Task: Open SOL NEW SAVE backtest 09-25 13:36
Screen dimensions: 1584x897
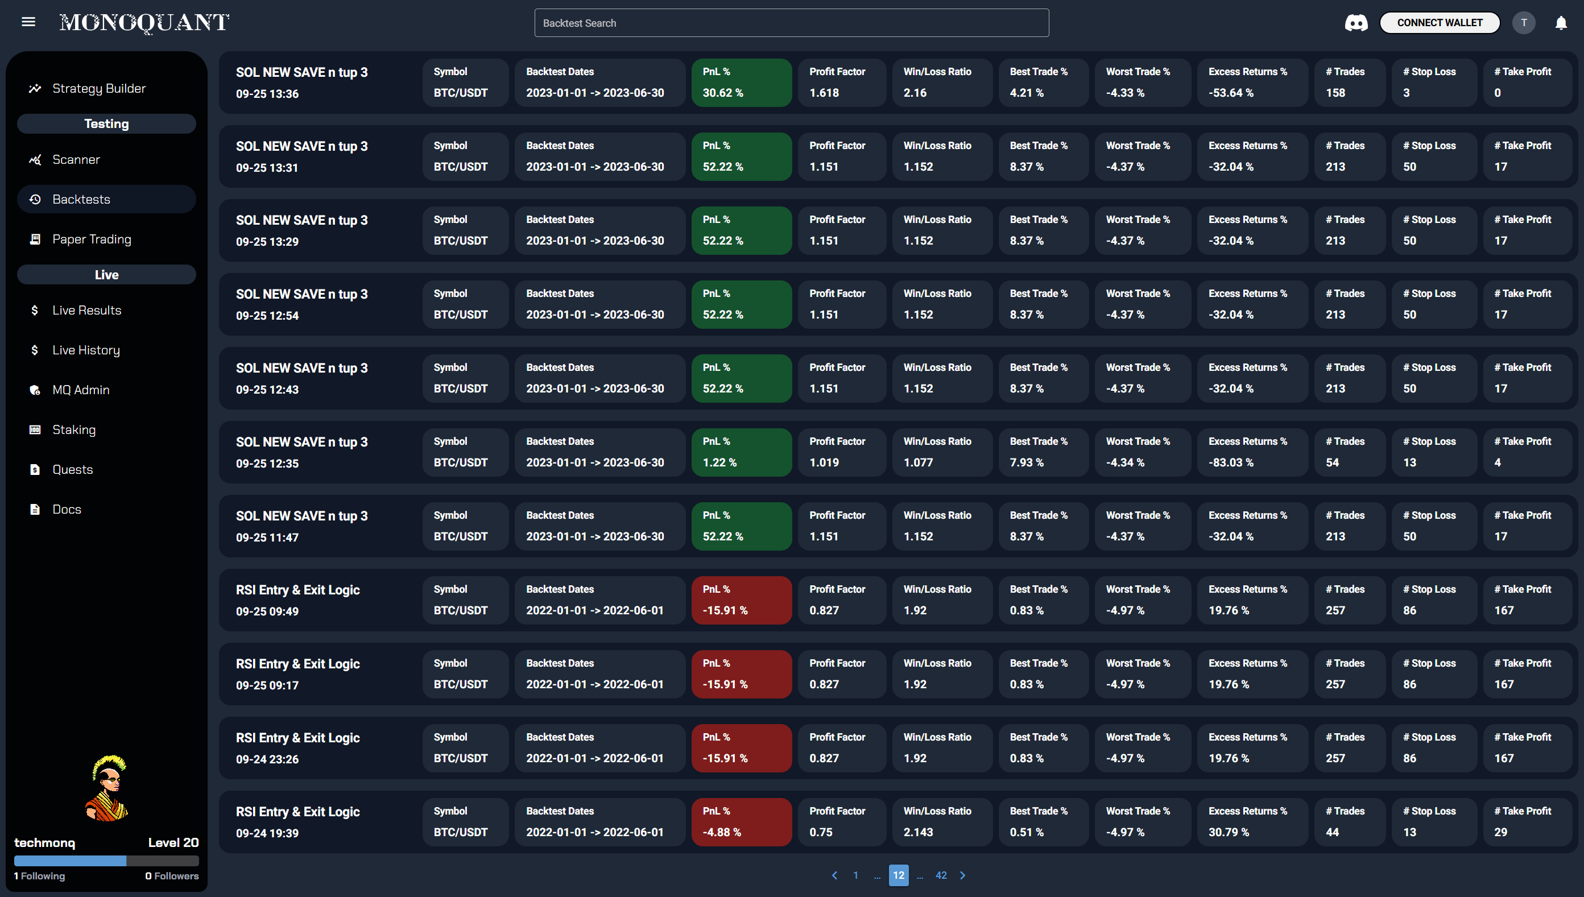Action: tap(898, 82)
